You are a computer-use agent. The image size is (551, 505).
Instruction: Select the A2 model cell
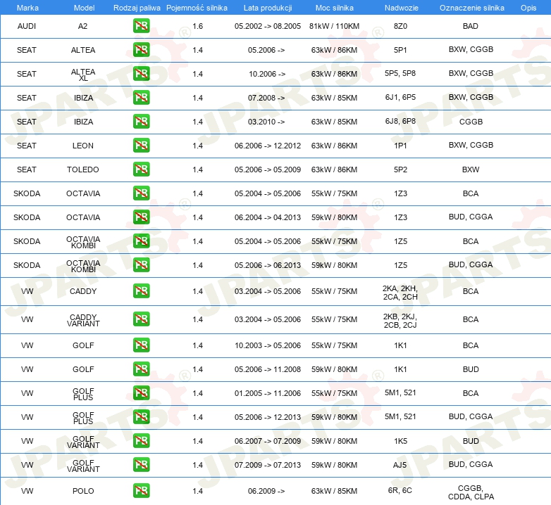[x=83, y=26]
